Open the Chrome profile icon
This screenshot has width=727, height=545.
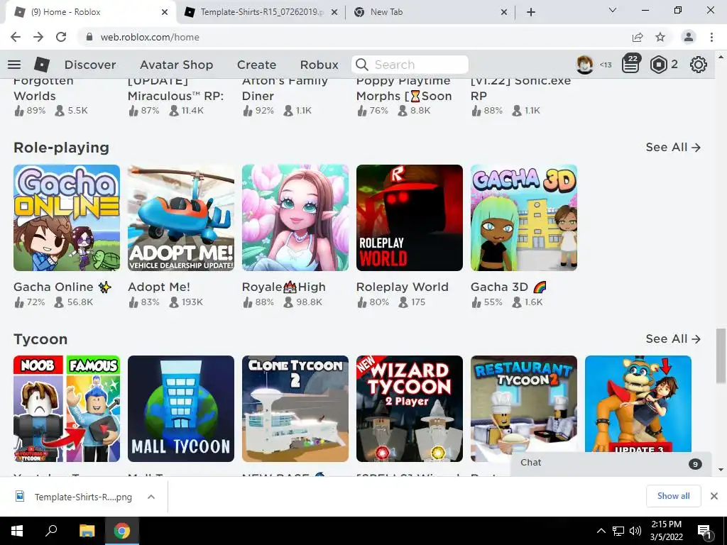689,37
